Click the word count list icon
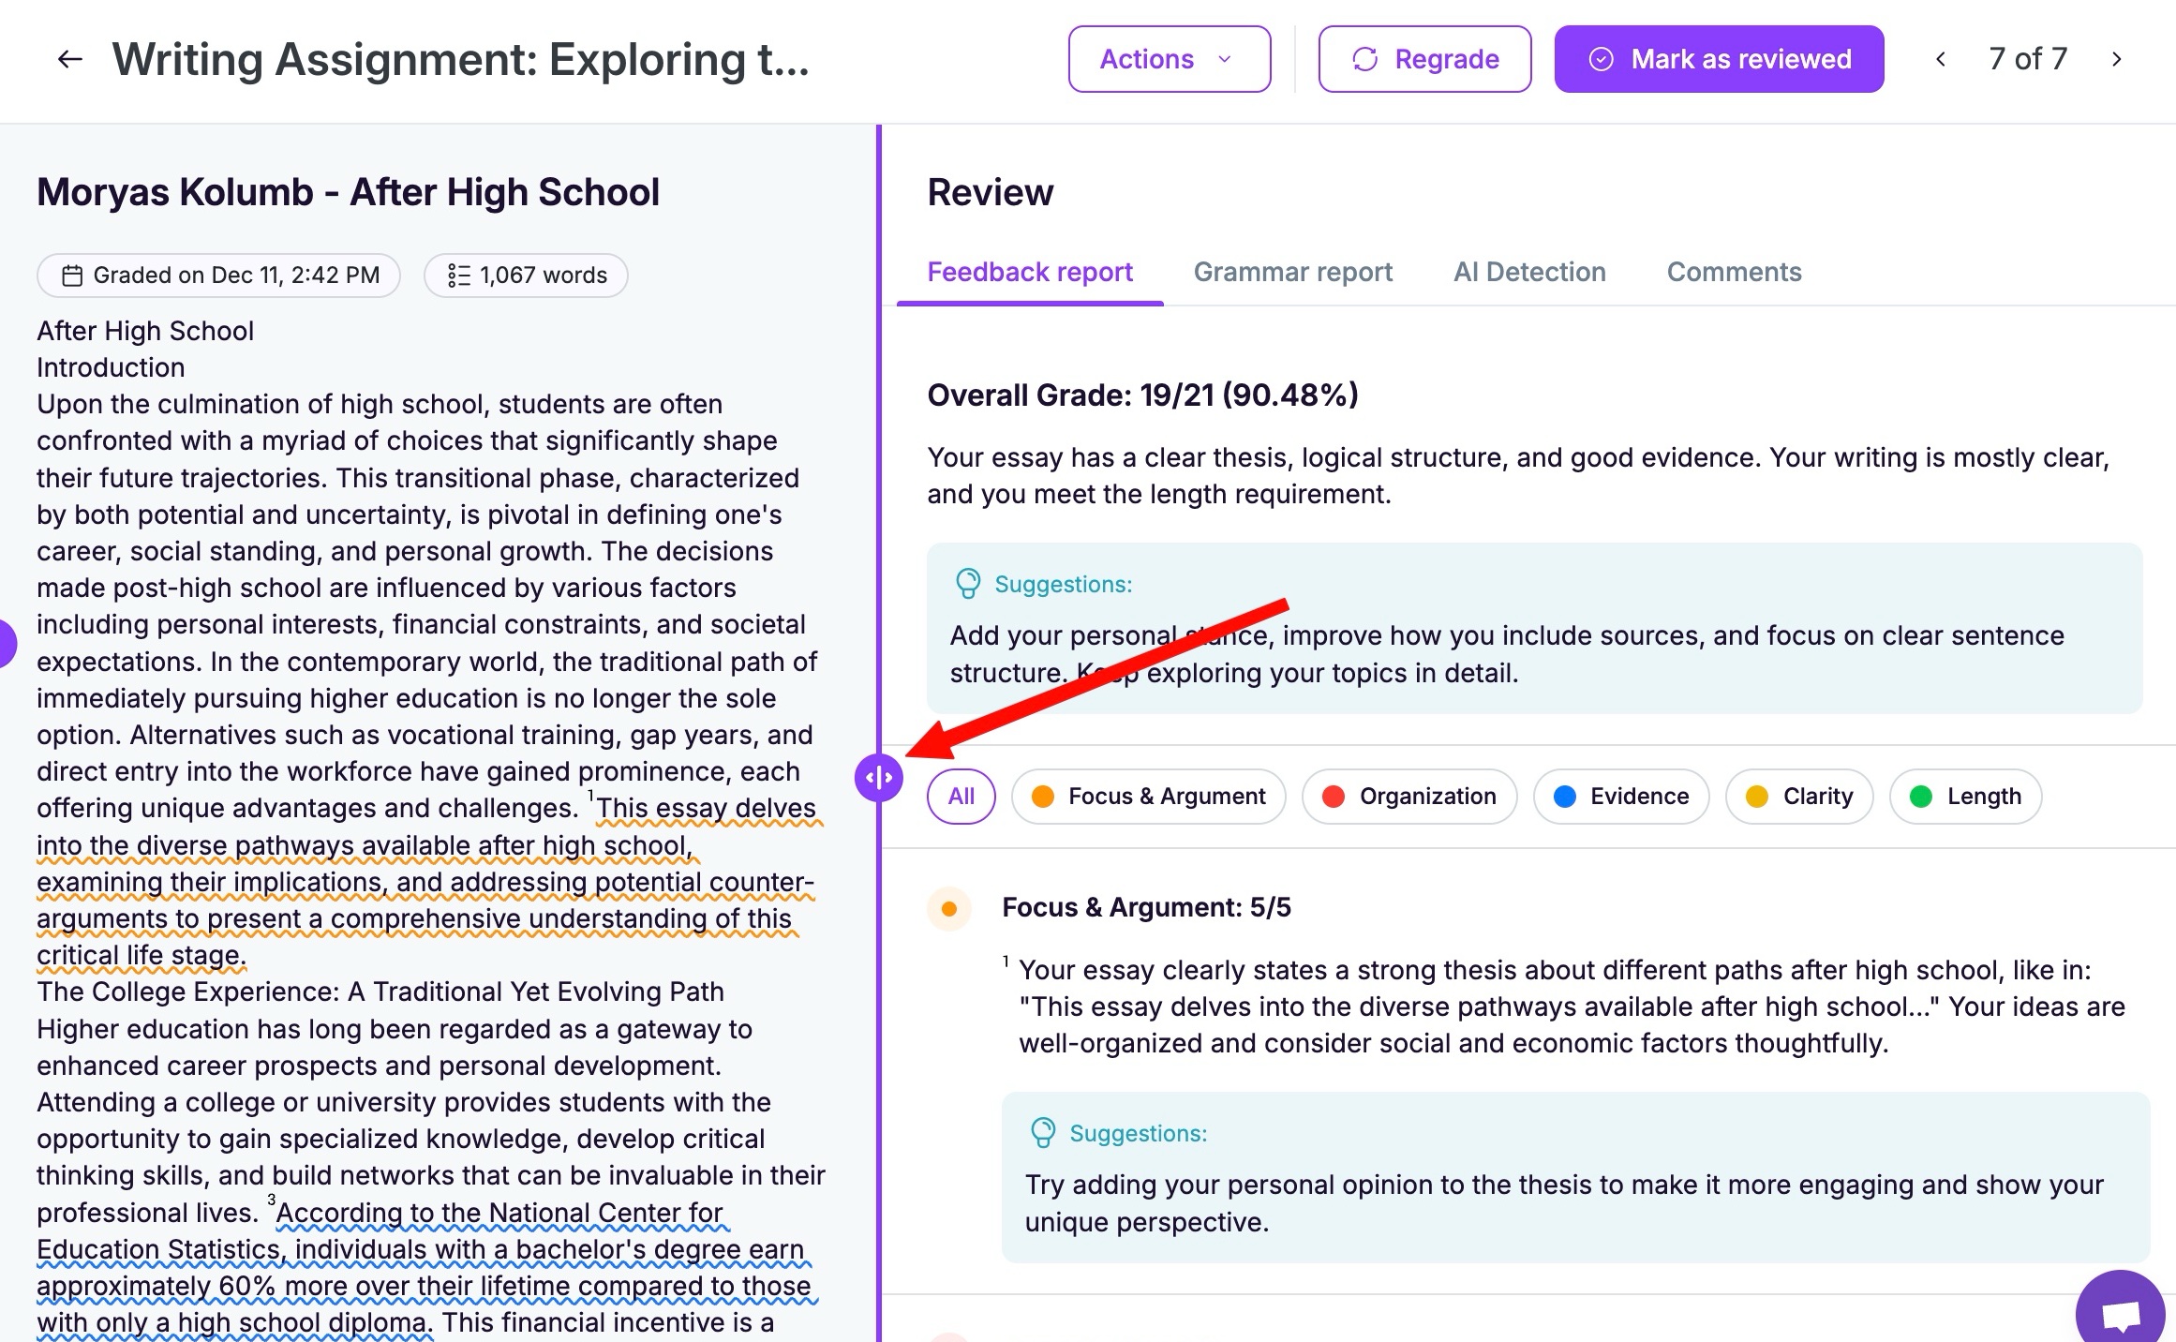Viewport: 2176px width, 1342px height. 458,276
